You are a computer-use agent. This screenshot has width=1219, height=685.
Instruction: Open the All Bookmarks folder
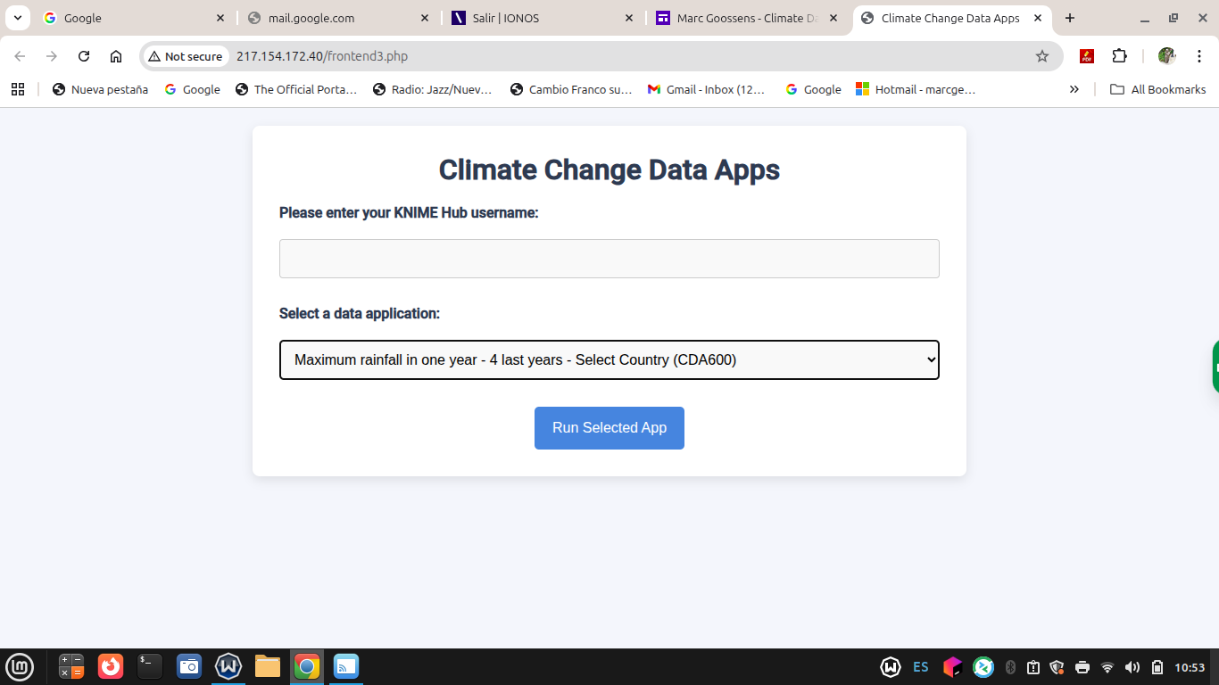(1157, 89)
